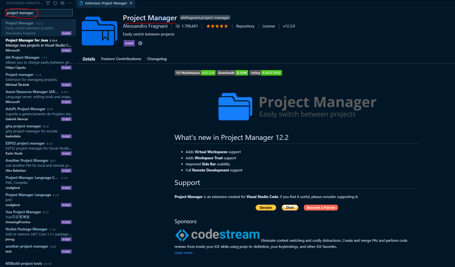Click the yellow Donate button
Image resolution: width=455 pixels, height=267 pixels.
[266, 208]
